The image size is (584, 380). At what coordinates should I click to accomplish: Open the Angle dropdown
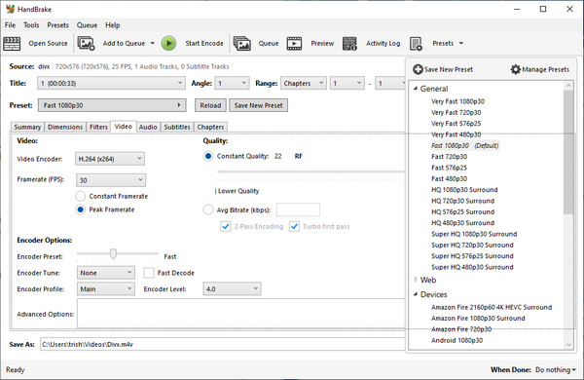click(x=232, y=83)
